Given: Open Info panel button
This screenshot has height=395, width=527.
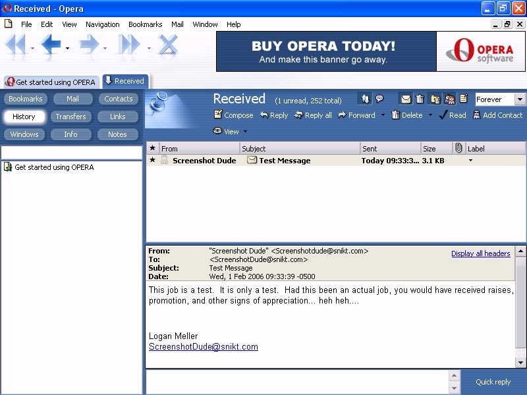Looking at the screenshot, I should [70, 134].
